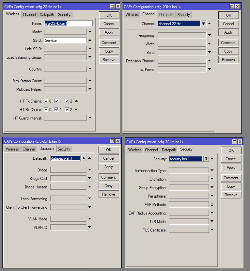Toggle HT Rx Chains checkbox 0

[x=46, y=109]
